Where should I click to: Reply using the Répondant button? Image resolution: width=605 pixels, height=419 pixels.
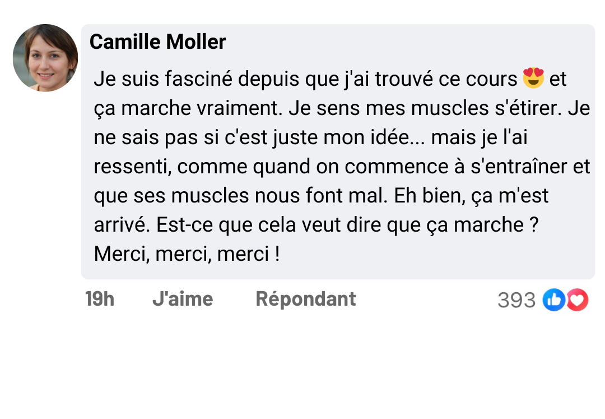[x=305, y=299]
